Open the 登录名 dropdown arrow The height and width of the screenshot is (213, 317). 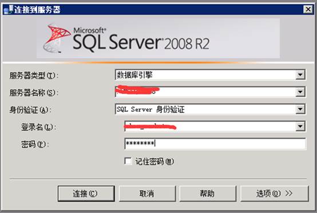click(x=300, y=127)
